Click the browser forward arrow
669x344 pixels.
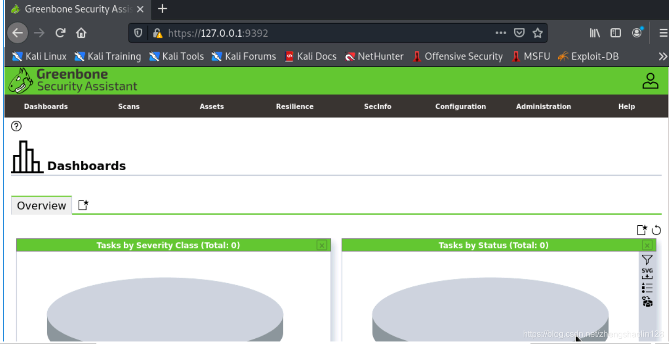click(39, 33)
